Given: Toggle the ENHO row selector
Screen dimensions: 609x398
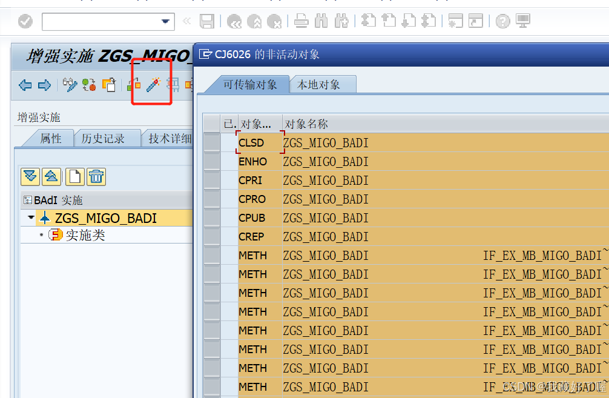Looking at the screenshot, I should click(x=212, y=161).
